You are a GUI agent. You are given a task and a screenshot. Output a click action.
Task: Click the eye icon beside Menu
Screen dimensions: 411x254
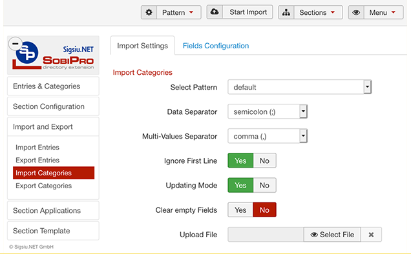point(356,12)
